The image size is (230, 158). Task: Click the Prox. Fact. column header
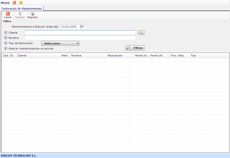click(x=177, y=56)
